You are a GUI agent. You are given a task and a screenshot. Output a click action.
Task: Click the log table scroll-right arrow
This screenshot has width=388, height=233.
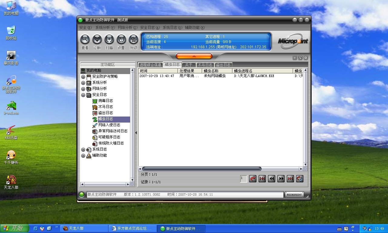tap(301, 169)
